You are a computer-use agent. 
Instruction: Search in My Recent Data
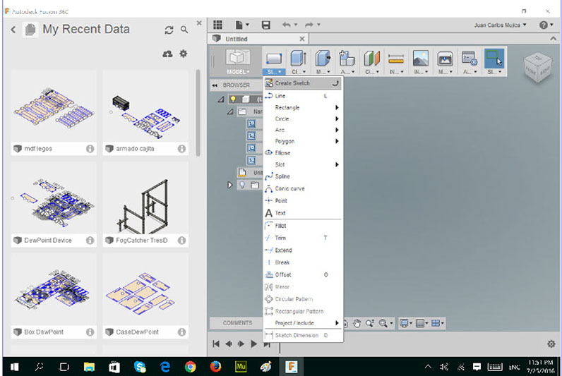pos(184,30)
